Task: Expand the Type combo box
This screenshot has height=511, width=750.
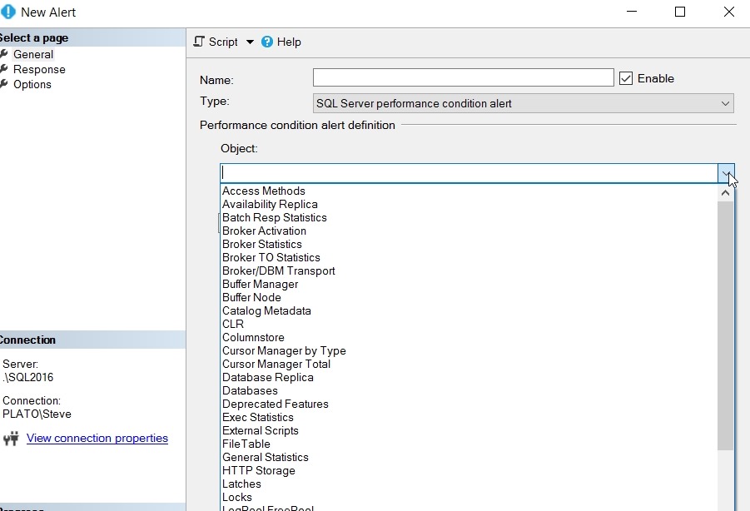Action: [724, 104]
